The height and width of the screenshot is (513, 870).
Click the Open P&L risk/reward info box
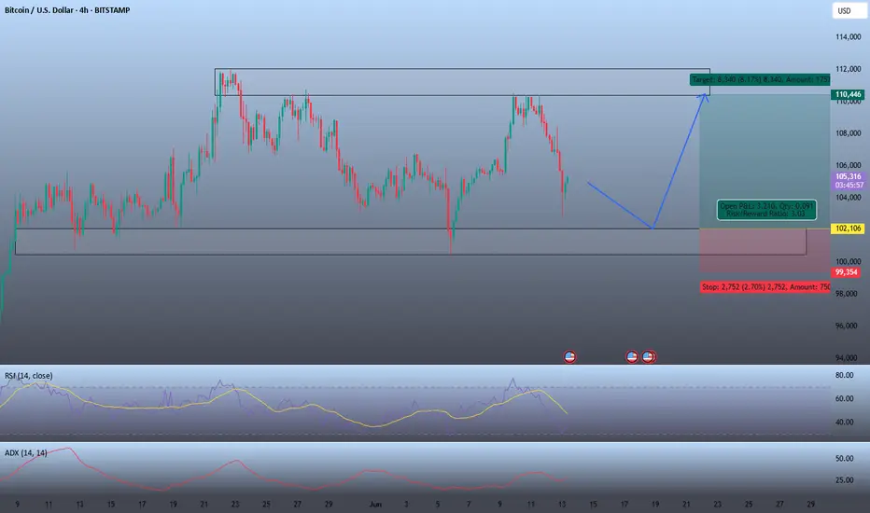coord(766,210)
